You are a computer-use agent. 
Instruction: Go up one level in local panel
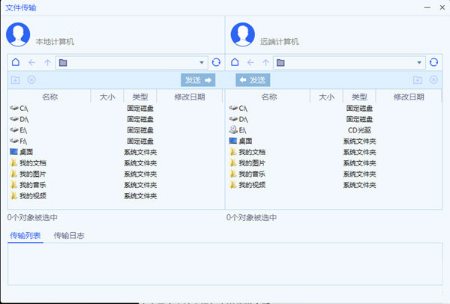pyautogui.click(x=47, y=63)
